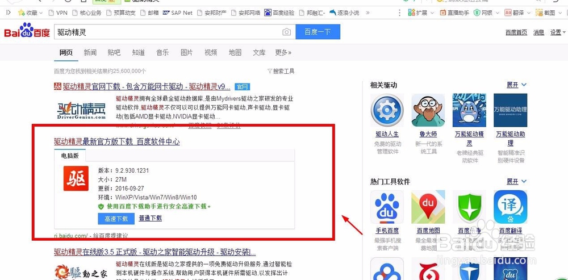Open the 收藏 star bookmark icon
568x280 pixels.
(x=22, y=12)
